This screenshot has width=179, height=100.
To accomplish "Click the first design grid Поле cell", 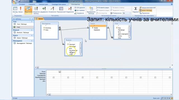I will click(x=53, y=72).
